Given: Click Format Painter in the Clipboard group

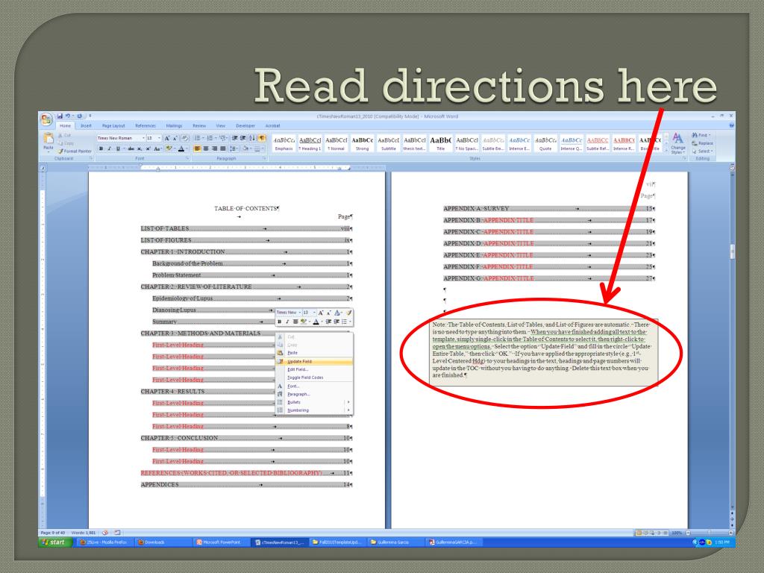Looking at the screenshot, I should (x=75, y=151).
